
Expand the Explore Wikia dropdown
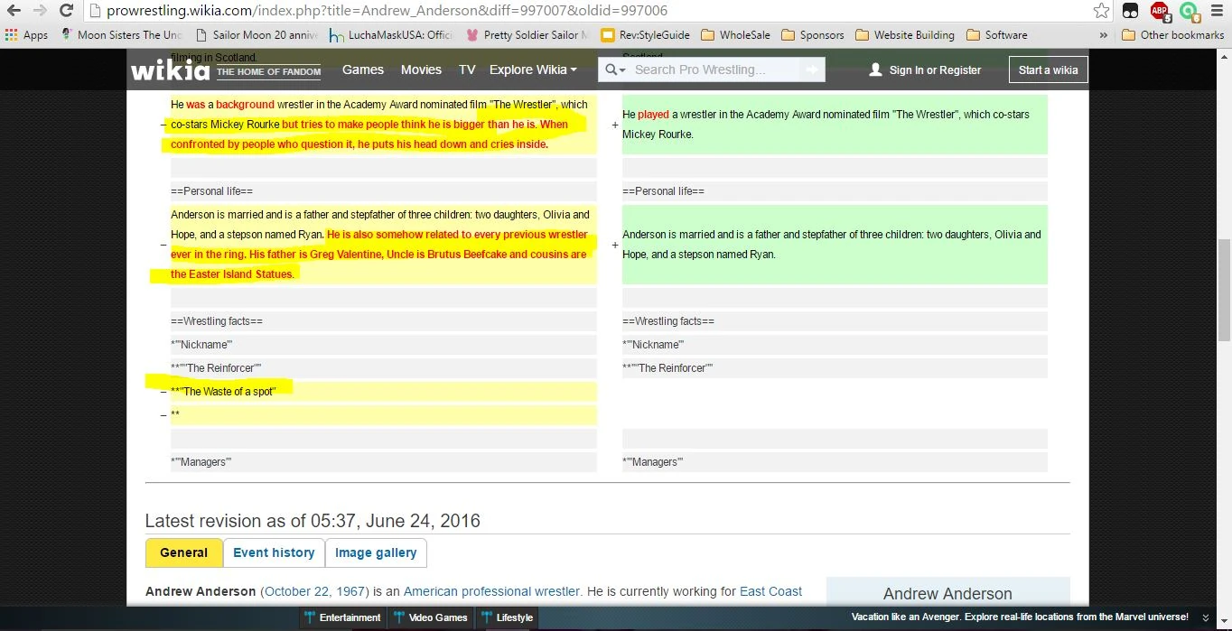(x=533, y=70)
